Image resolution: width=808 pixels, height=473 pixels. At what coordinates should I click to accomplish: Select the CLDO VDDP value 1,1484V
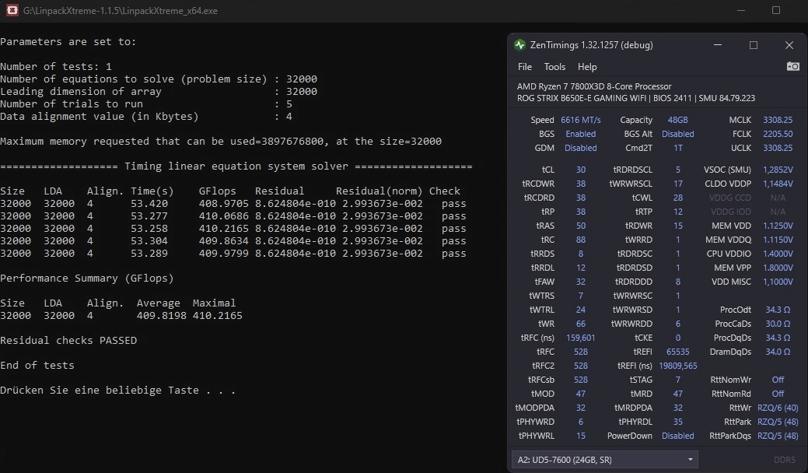(778, 184)
